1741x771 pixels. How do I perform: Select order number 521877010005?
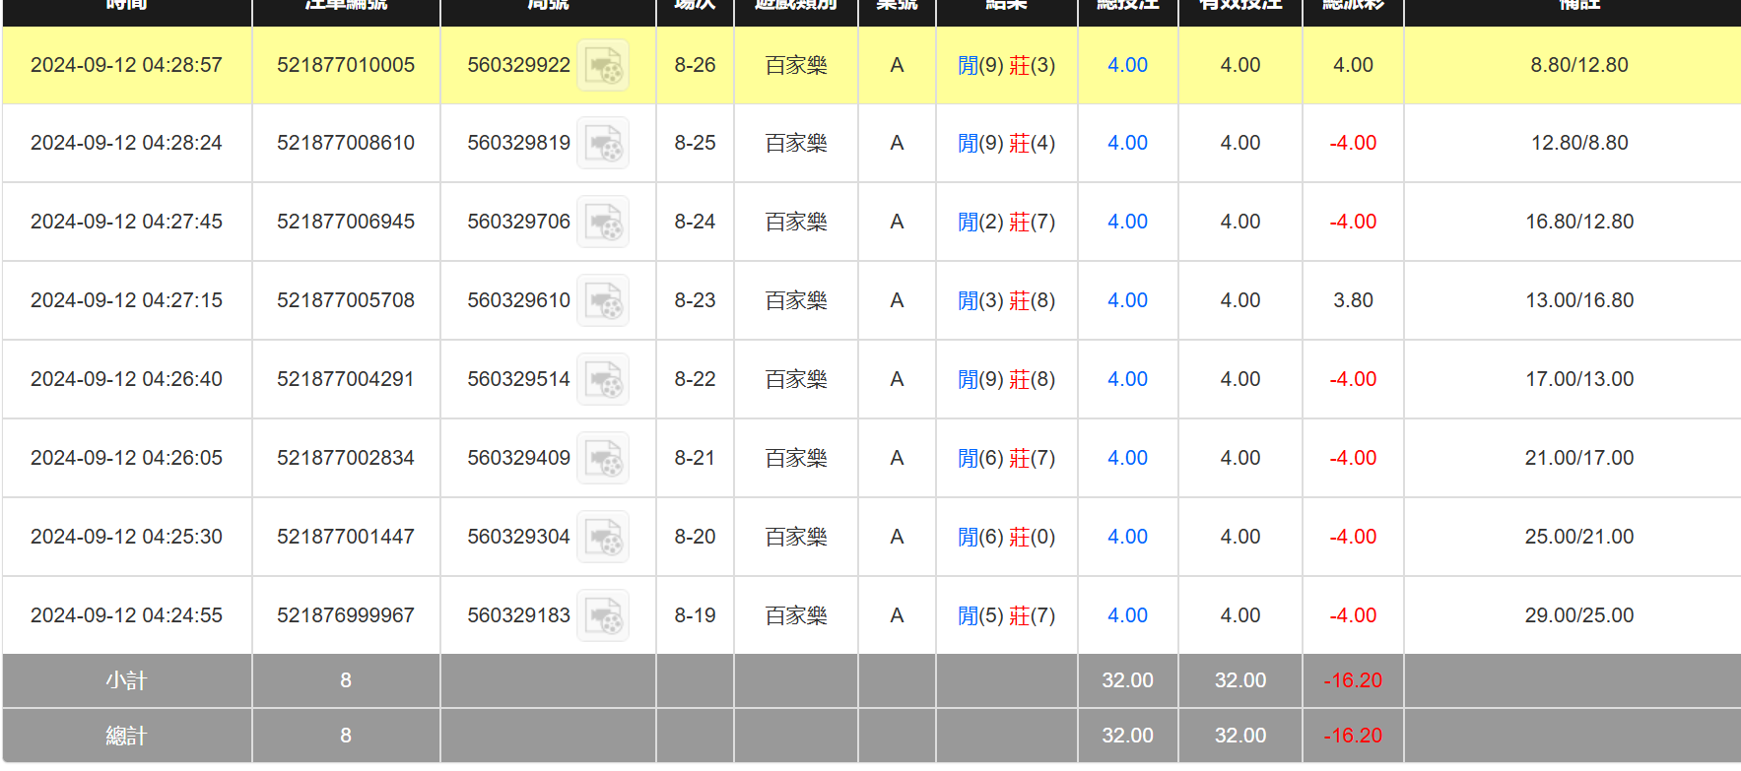pyautogui.click(x=346, y=65)
